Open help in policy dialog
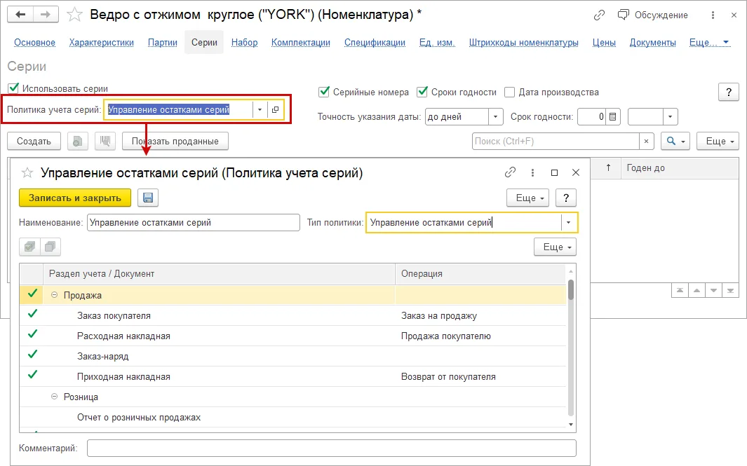The width and height of the screenshot is (747, 466). click(566, 198)
